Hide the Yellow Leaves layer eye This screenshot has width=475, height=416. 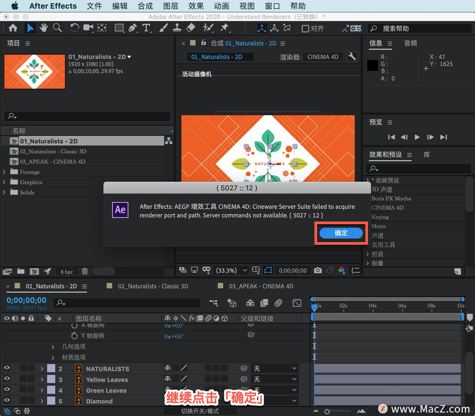click(7, 378)
